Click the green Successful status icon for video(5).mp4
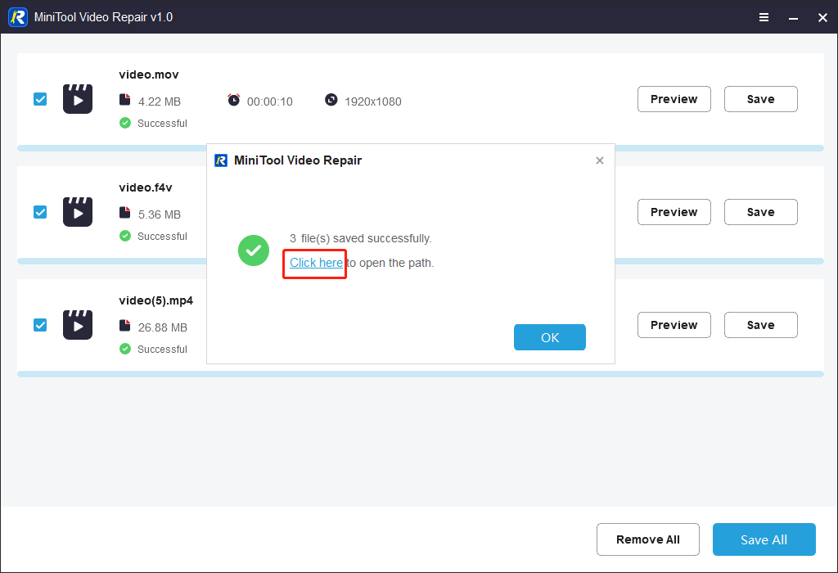838x573 pixels. (x=125, y=349)
